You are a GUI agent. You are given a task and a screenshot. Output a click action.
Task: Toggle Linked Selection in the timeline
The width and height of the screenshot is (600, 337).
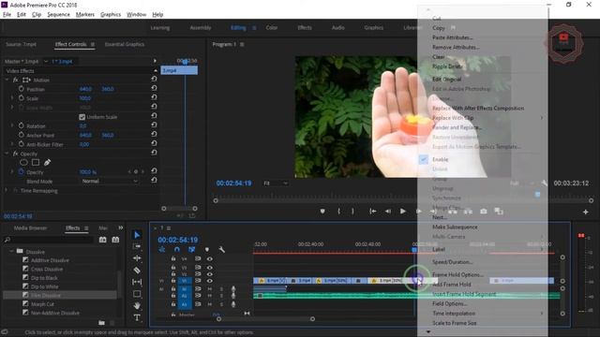191,250
